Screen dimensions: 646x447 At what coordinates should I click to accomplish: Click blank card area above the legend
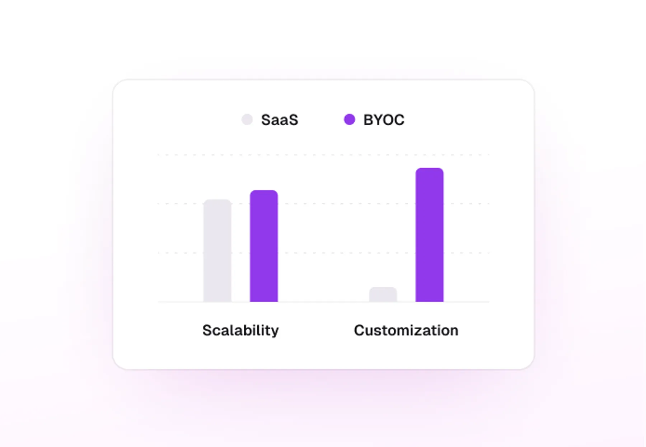click(323, 95)
